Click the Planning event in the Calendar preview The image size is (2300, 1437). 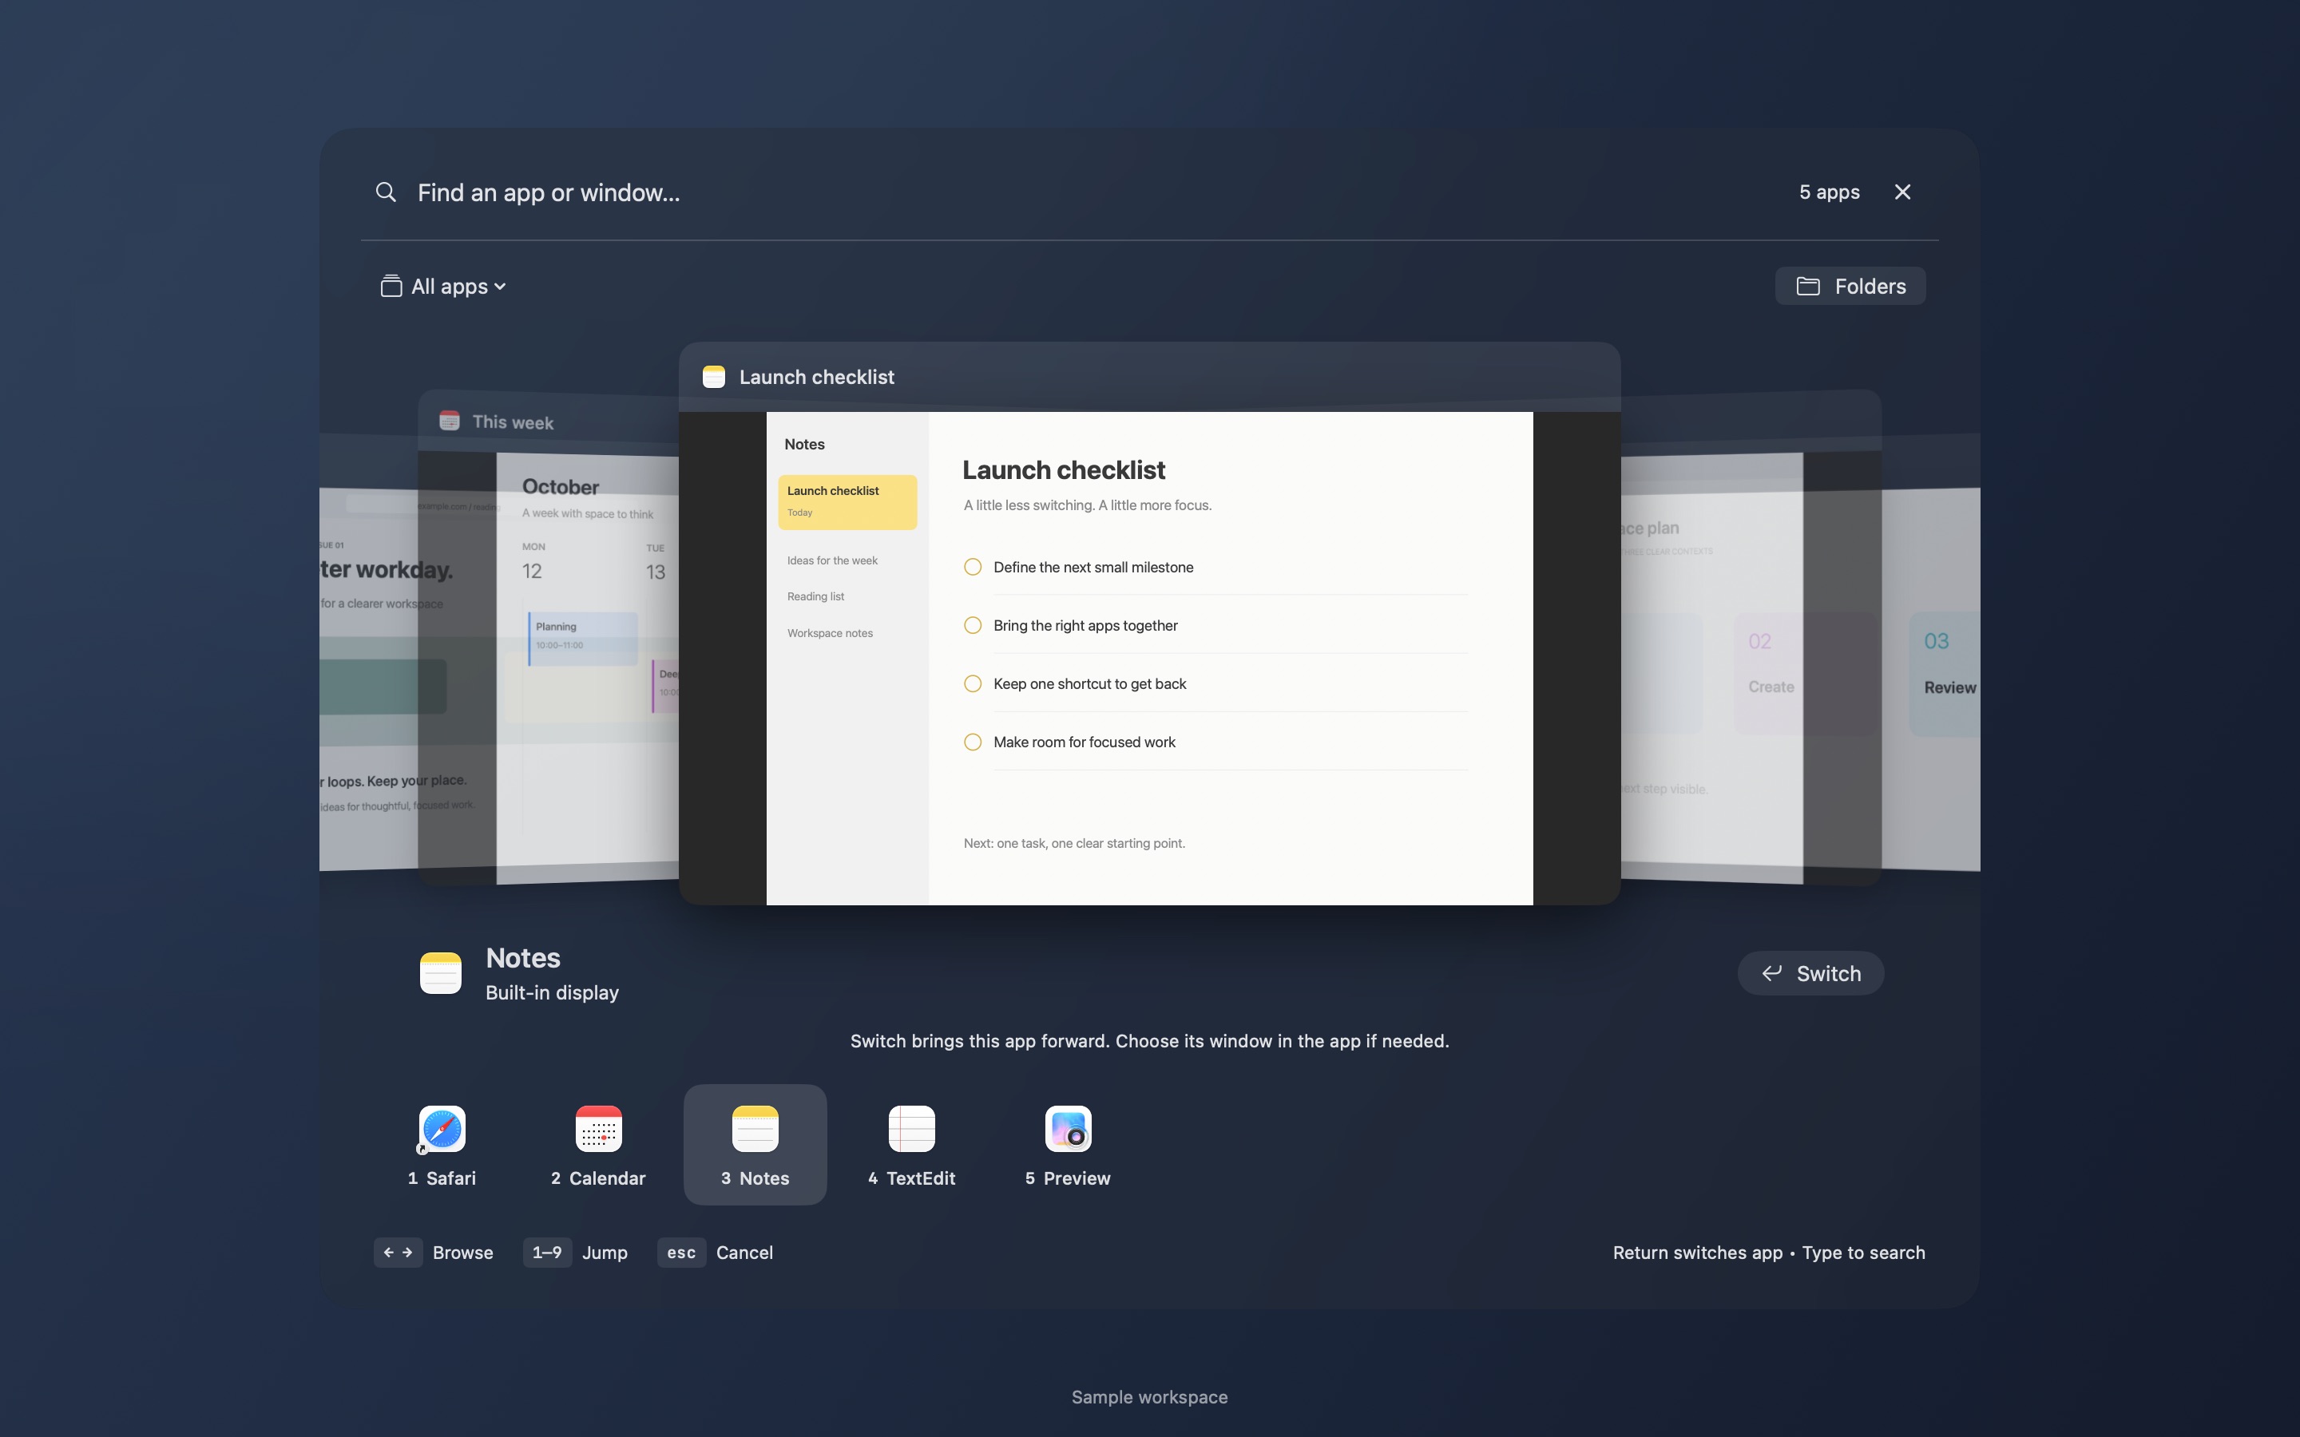coord(583,638)
